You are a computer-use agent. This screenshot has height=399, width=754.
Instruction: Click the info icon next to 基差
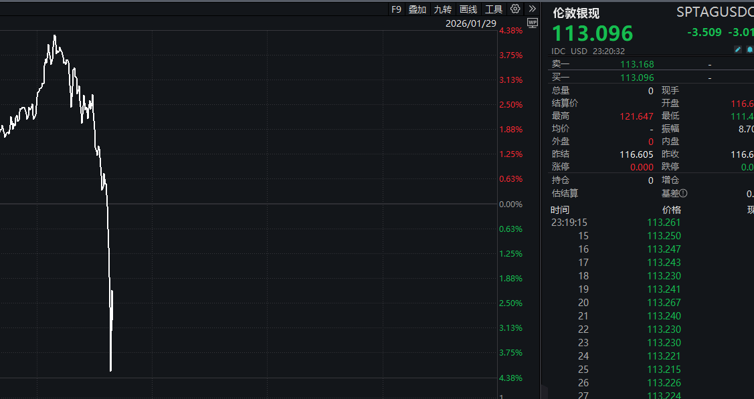pos(683,194)
